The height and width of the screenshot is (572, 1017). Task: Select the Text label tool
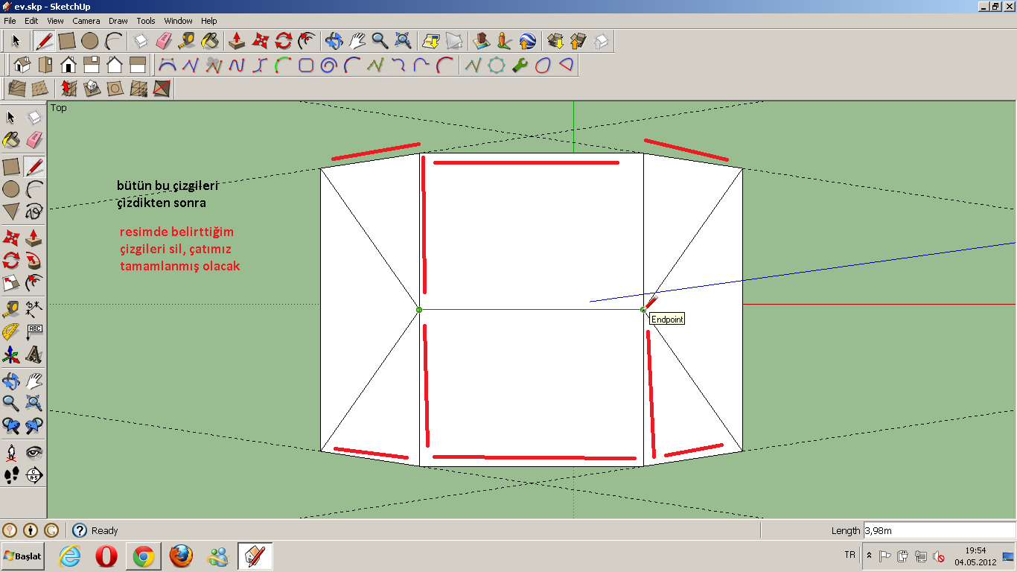pos(34,331)
